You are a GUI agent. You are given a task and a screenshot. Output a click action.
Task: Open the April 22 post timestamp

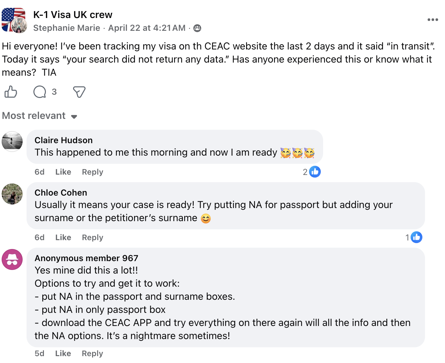pyautogui.click(x=147, y=28)
